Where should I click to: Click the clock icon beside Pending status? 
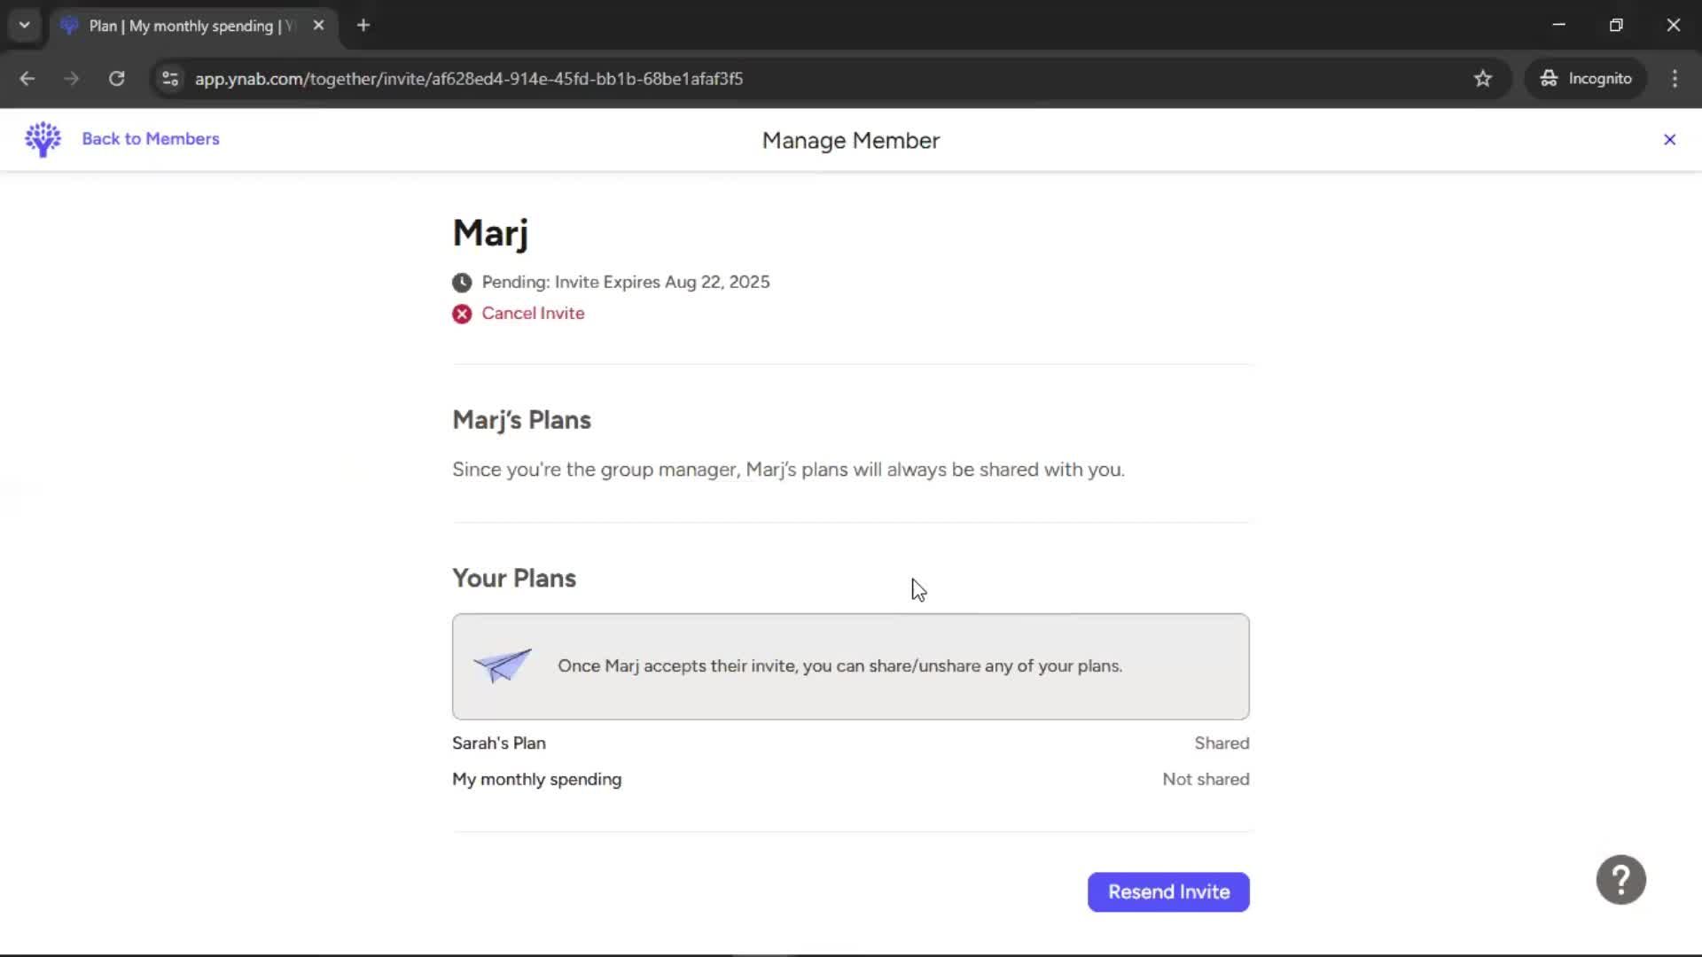click(462, 283)
